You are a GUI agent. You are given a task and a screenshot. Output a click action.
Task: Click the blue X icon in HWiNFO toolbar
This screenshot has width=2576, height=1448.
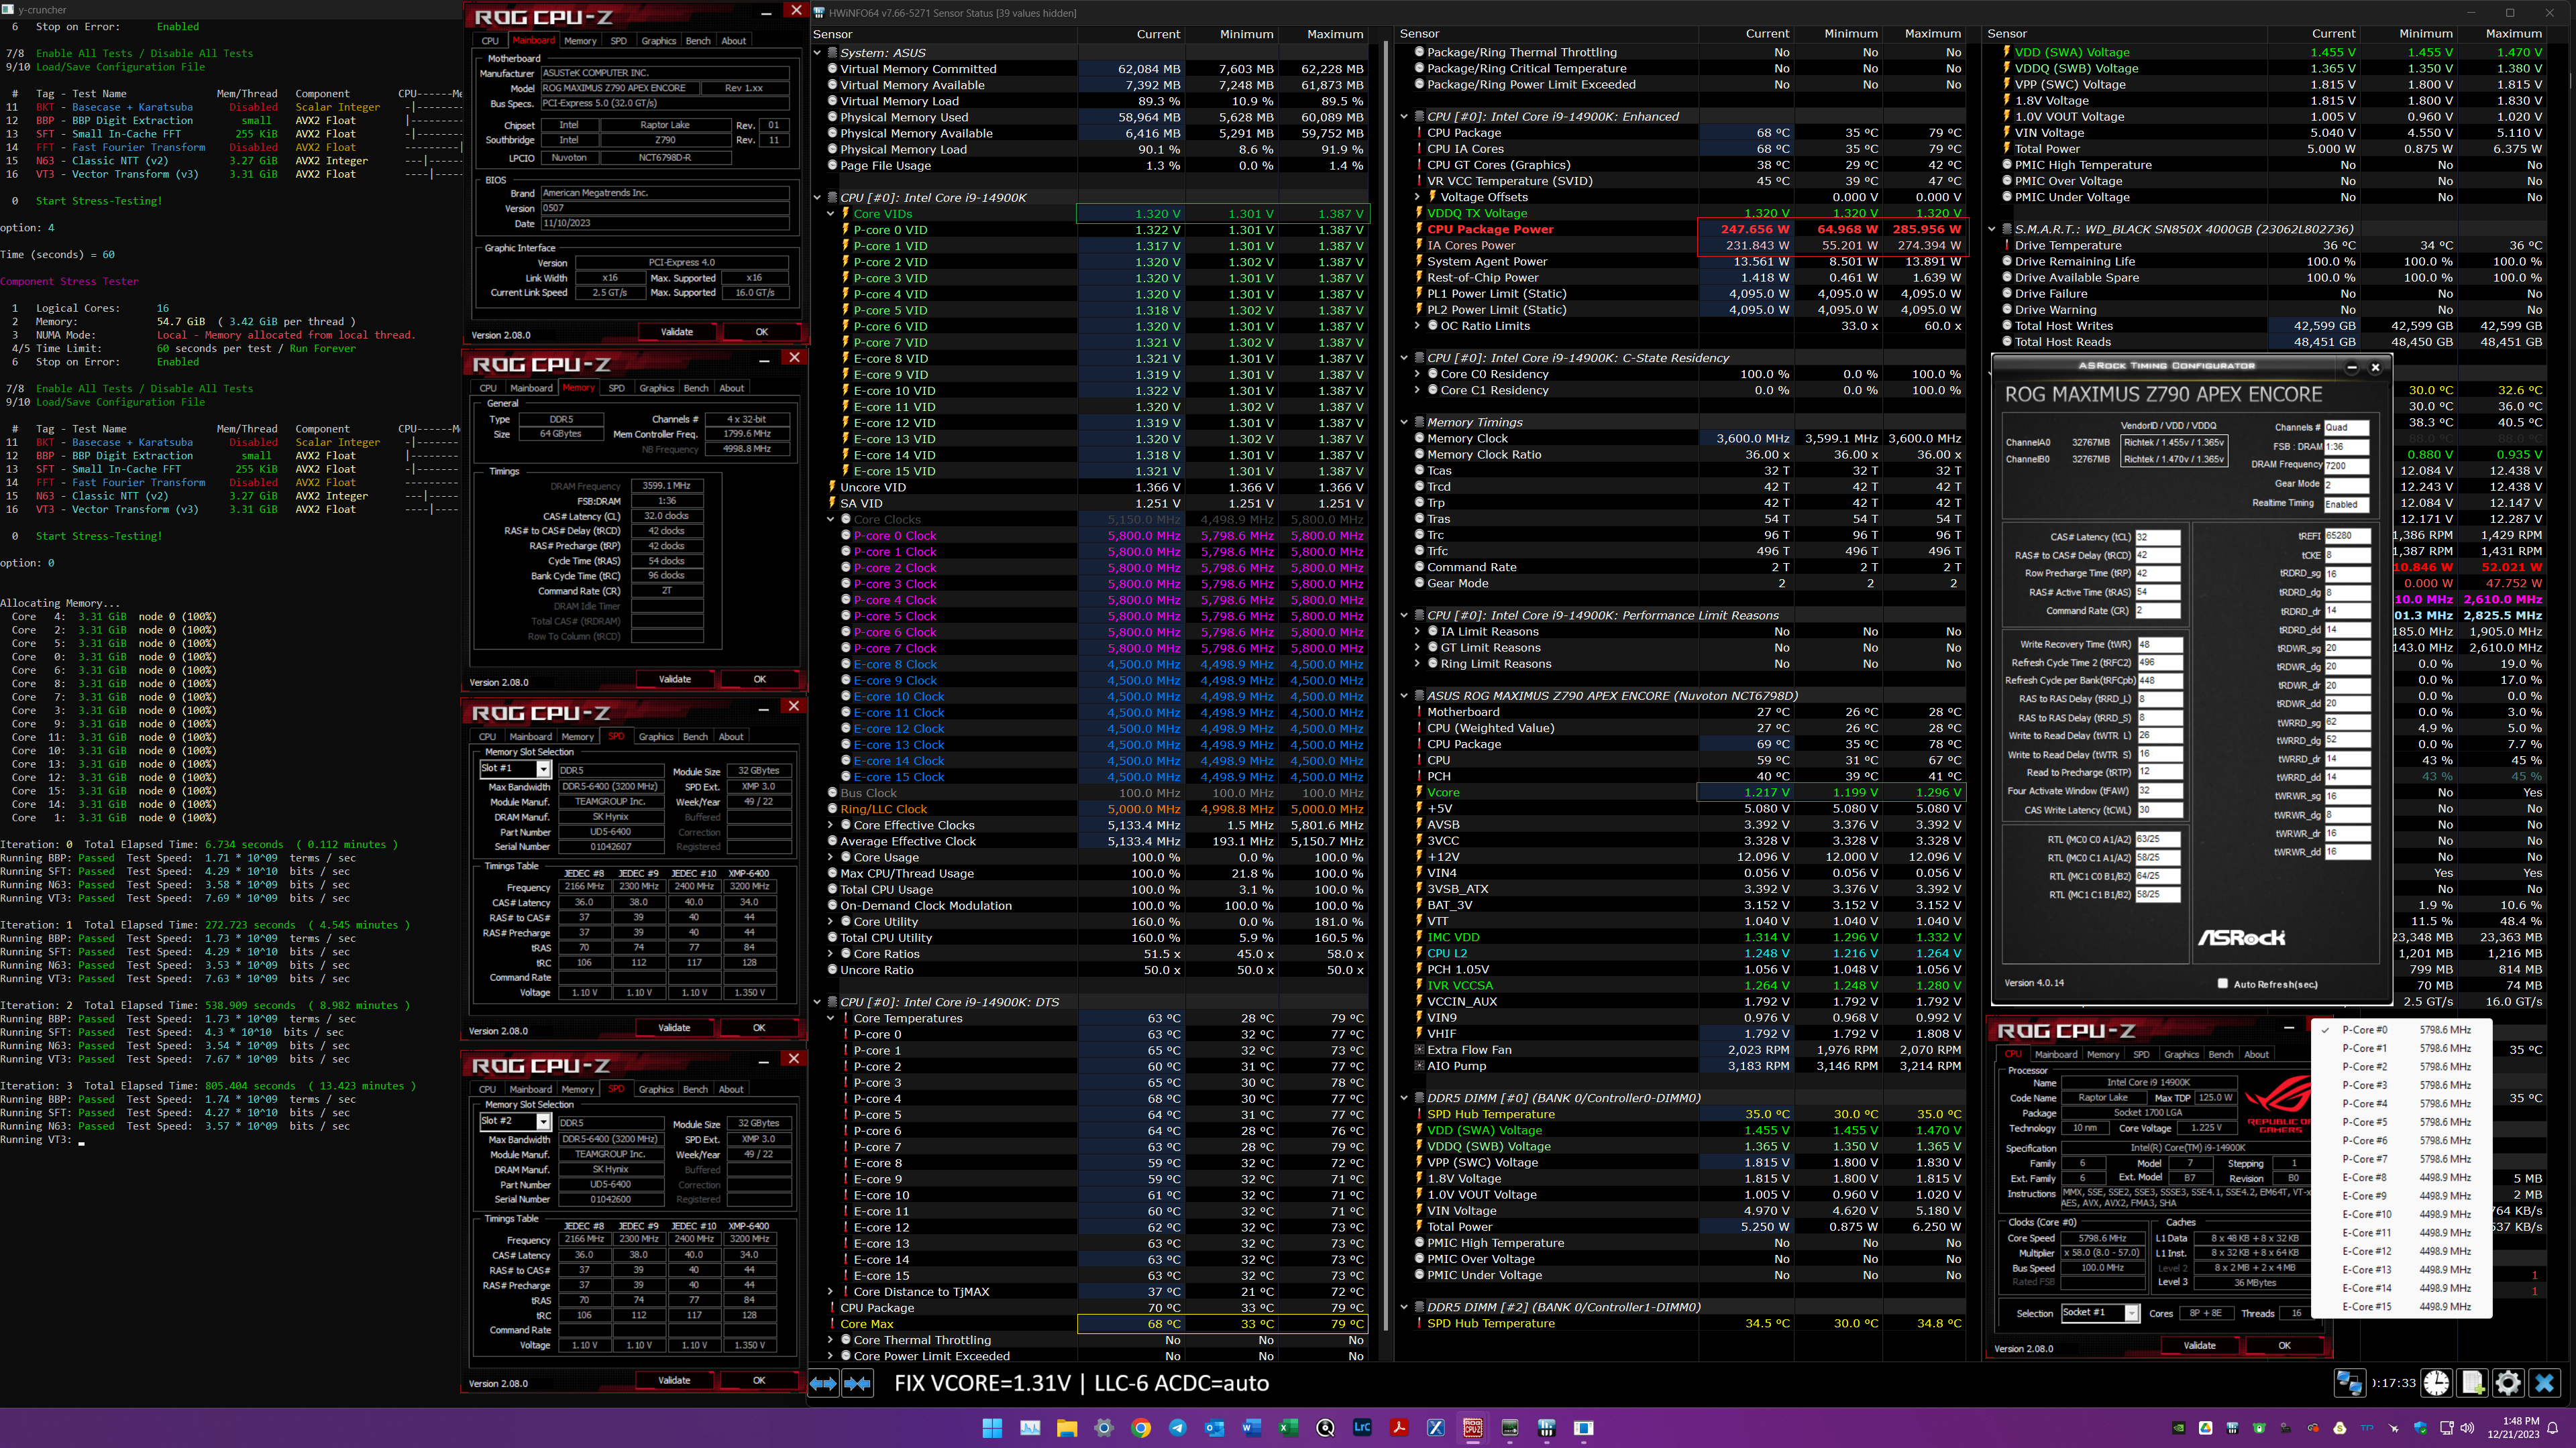(2544, 1383)
